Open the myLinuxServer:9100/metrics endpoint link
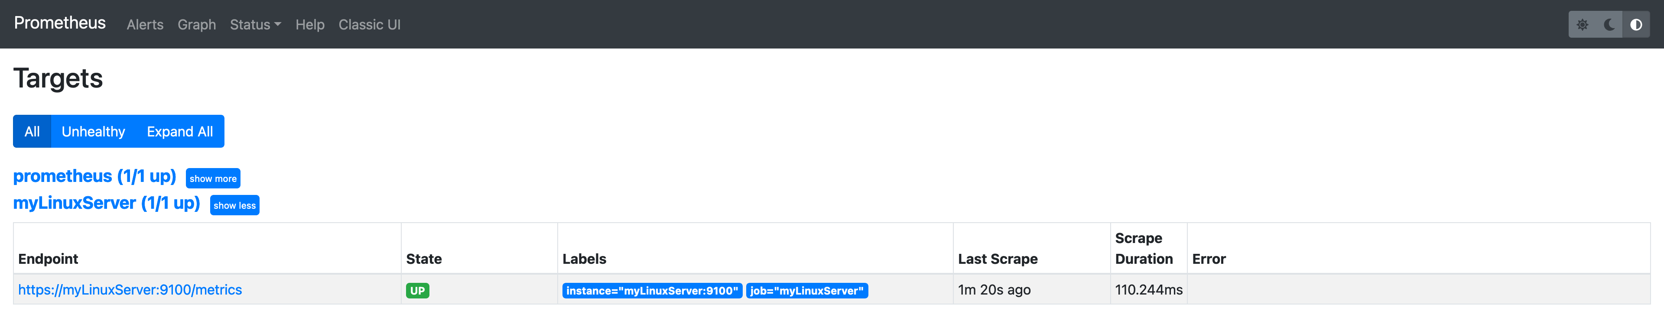 pos(130,290)
